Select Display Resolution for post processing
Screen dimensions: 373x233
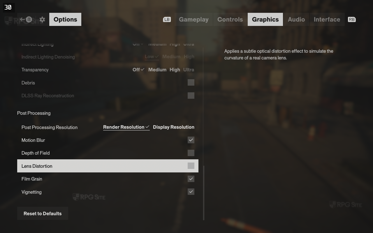tap(174, 127)
